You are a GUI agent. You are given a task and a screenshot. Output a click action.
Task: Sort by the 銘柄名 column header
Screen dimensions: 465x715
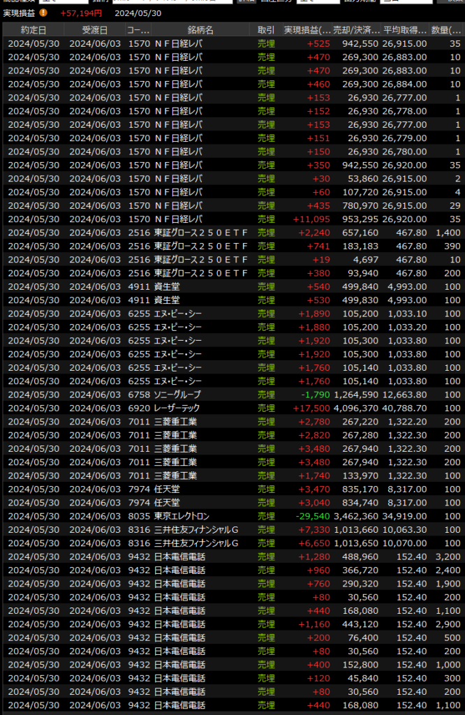pos(200,30)
